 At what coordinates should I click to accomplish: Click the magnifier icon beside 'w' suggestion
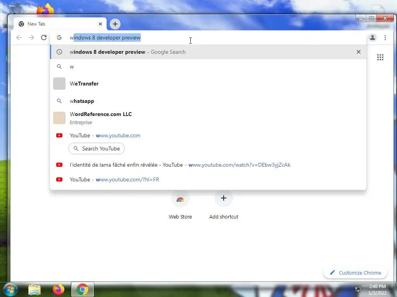point(59,67)
